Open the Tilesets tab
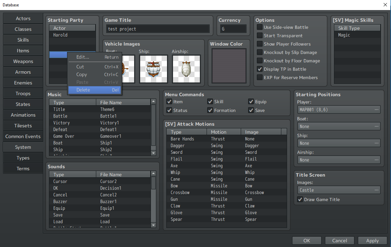Screen dimensions: 391x247 tap(23, 126)
